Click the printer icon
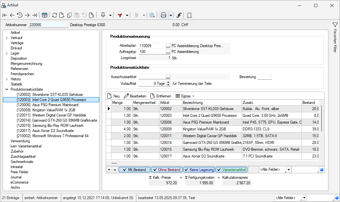Viewport: 340px width, 202px height. [164, 15]
